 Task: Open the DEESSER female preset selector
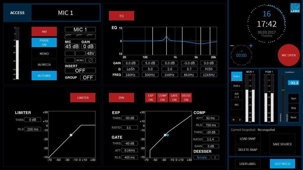point(202,157)
